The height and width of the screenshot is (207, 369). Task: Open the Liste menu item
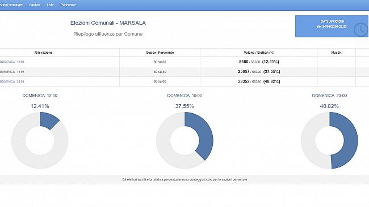coord(50,5)
